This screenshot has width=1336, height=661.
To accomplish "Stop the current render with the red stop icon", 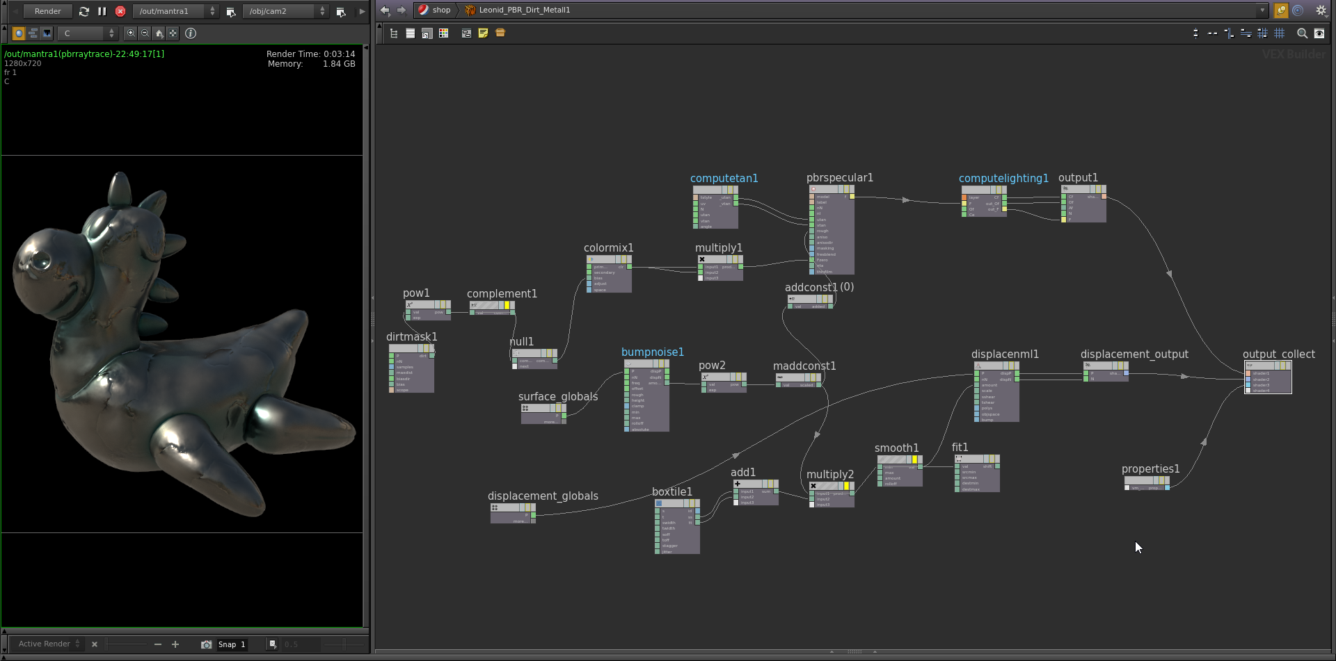I will [120, 11].
